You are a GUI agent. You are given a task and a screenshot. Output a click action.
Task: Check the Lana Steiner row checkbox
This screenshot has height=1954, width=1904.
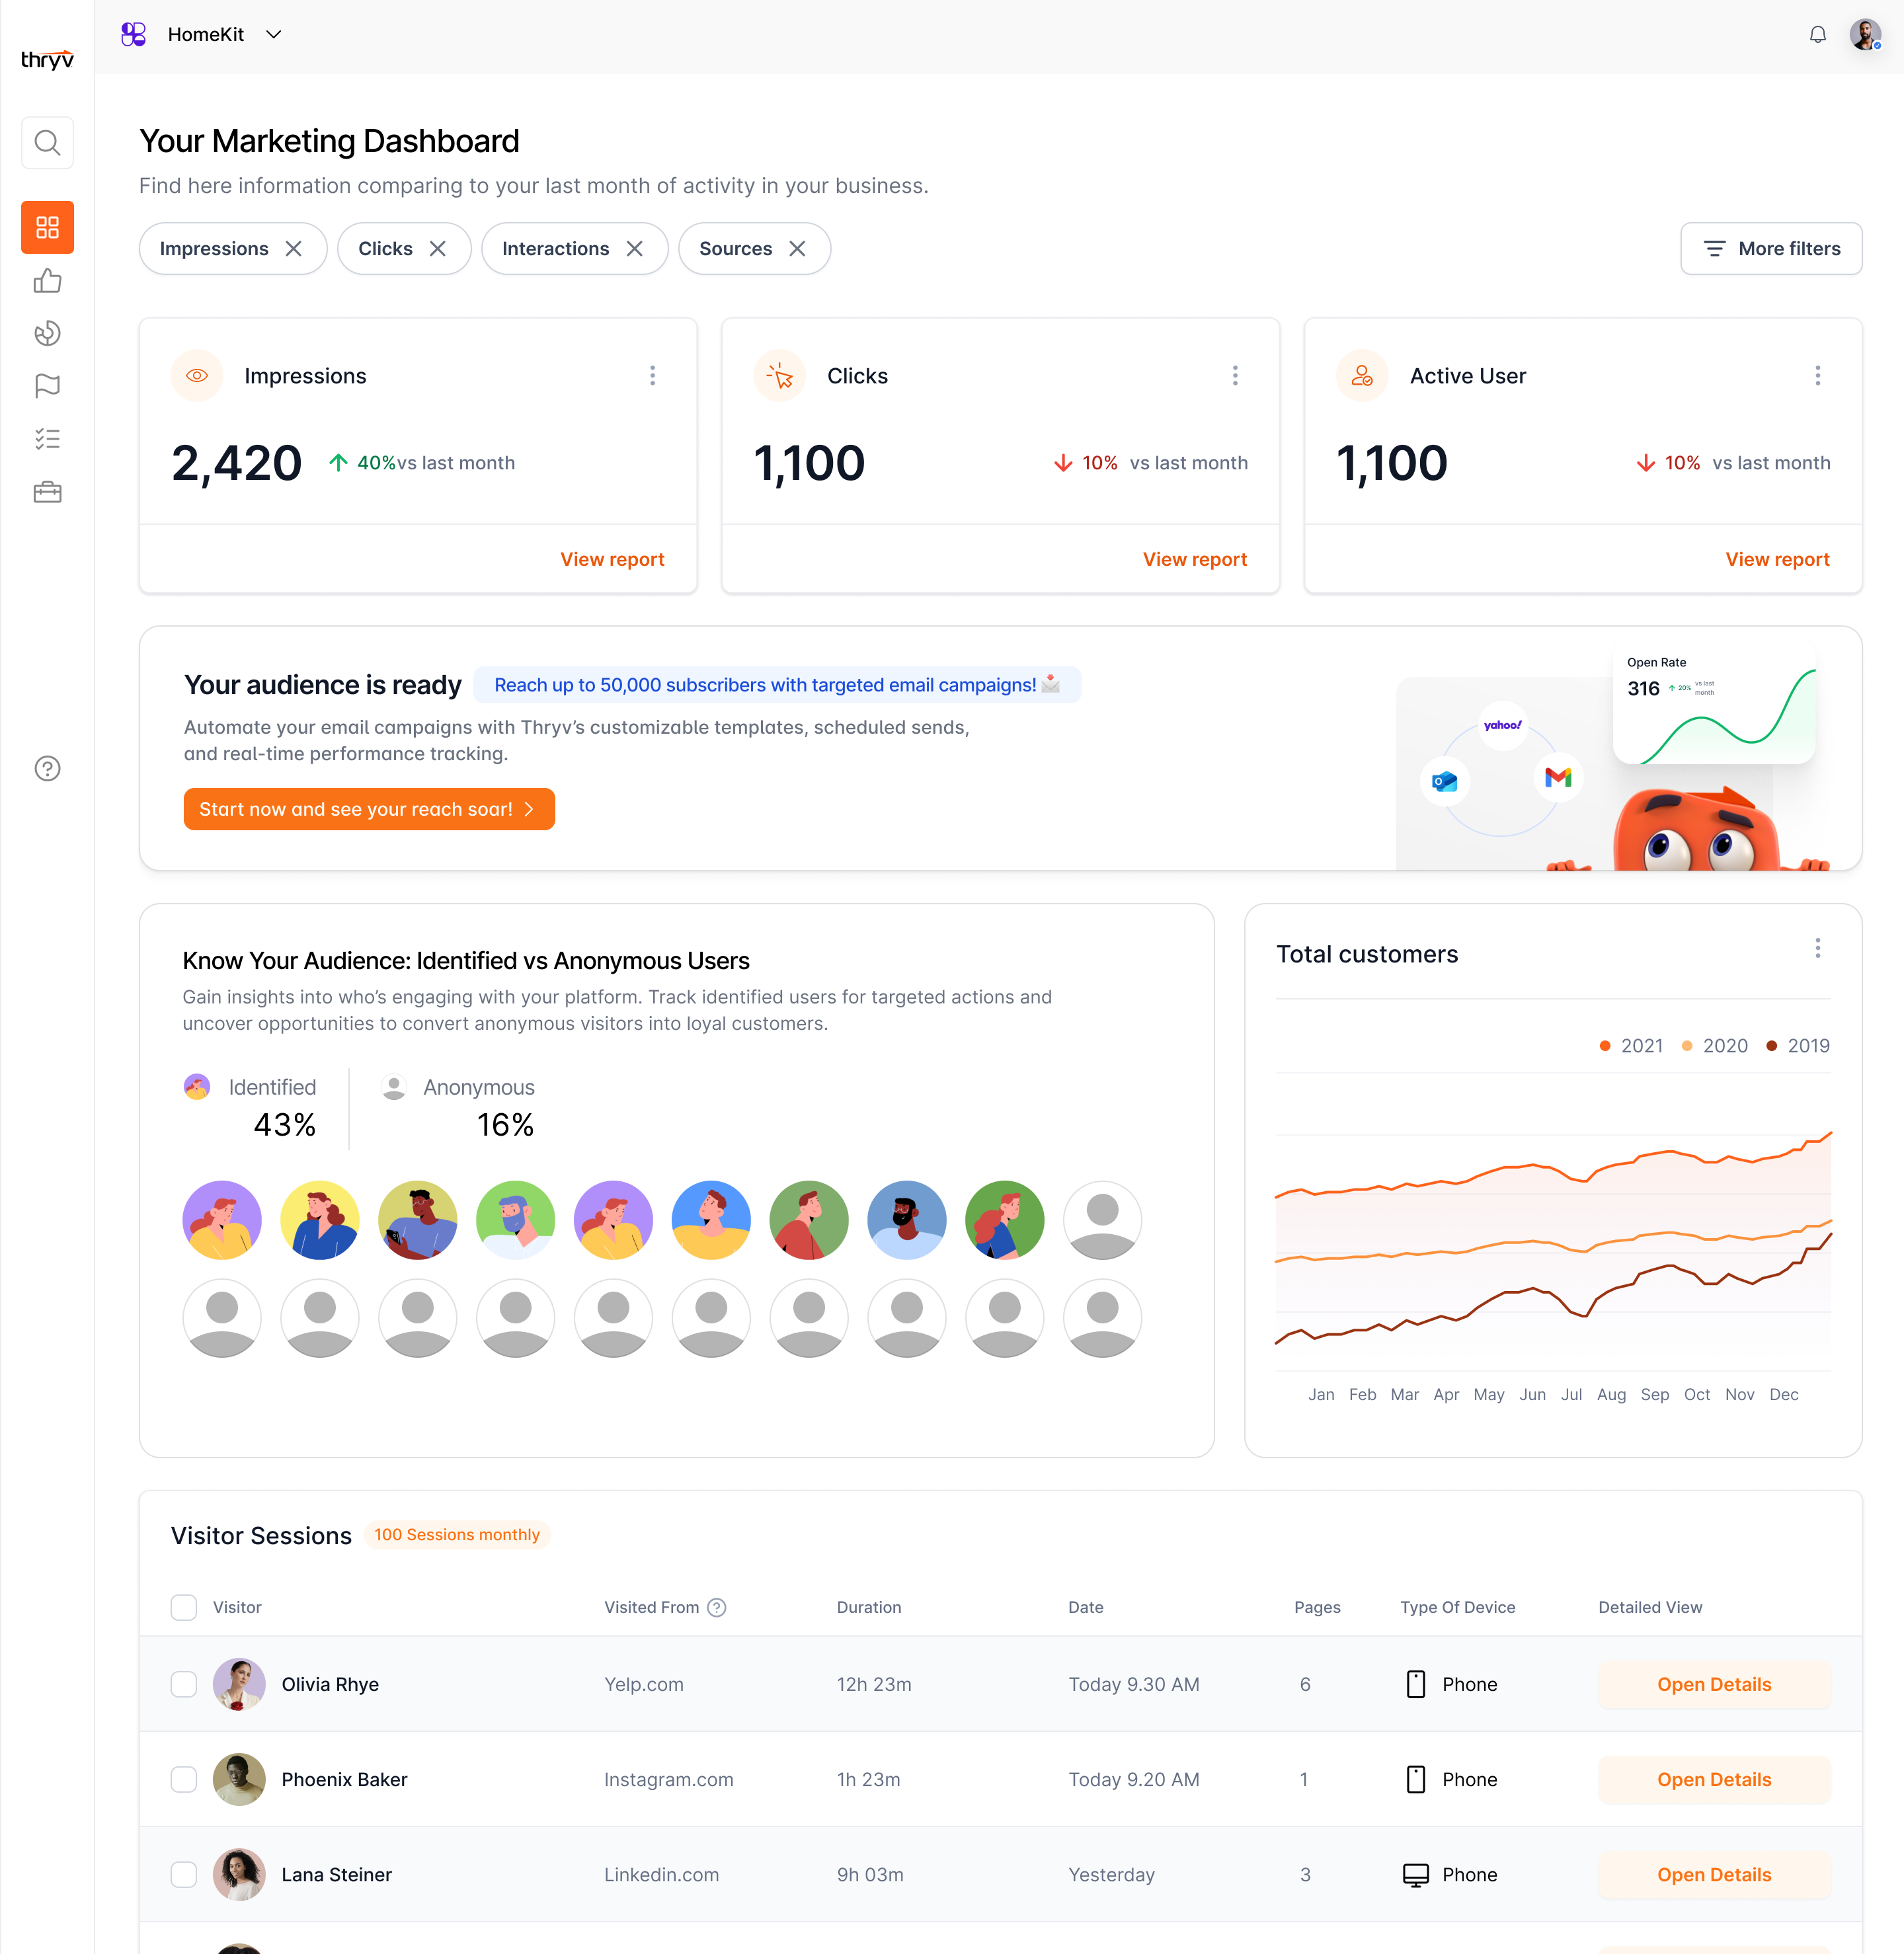[184, 1874]
